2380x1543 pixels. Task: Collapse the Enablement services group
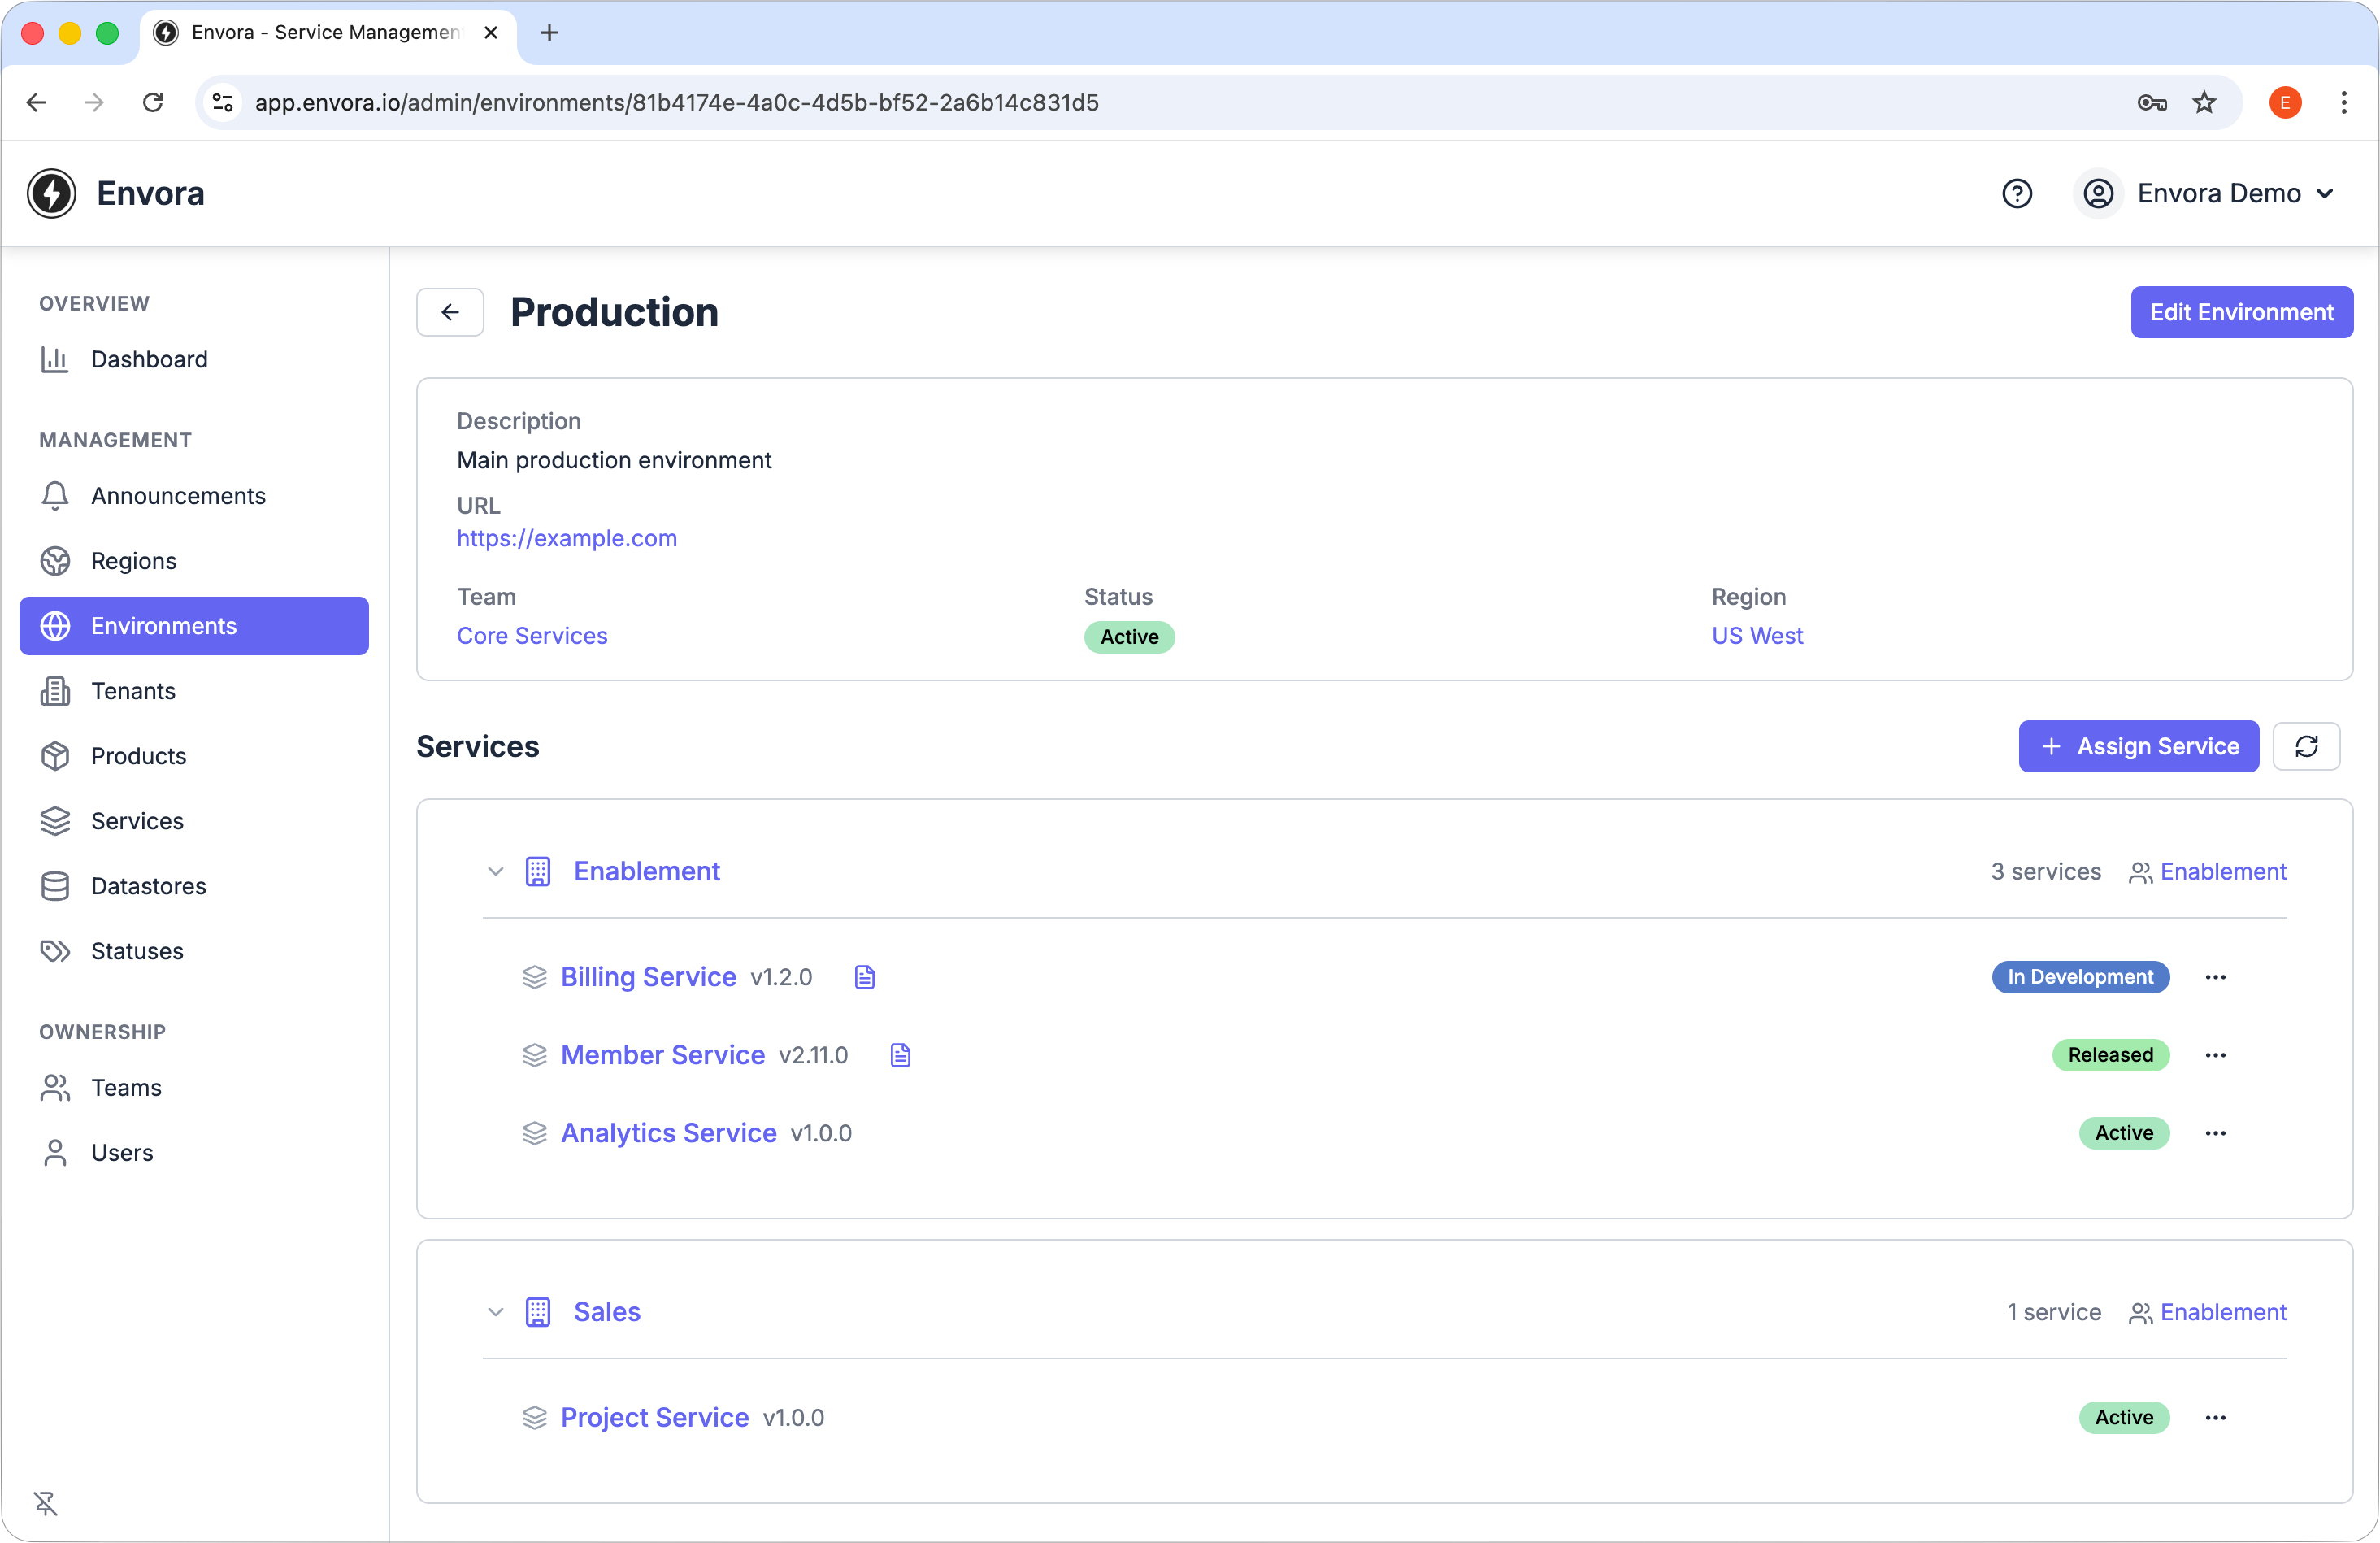(x=495, y=871)
